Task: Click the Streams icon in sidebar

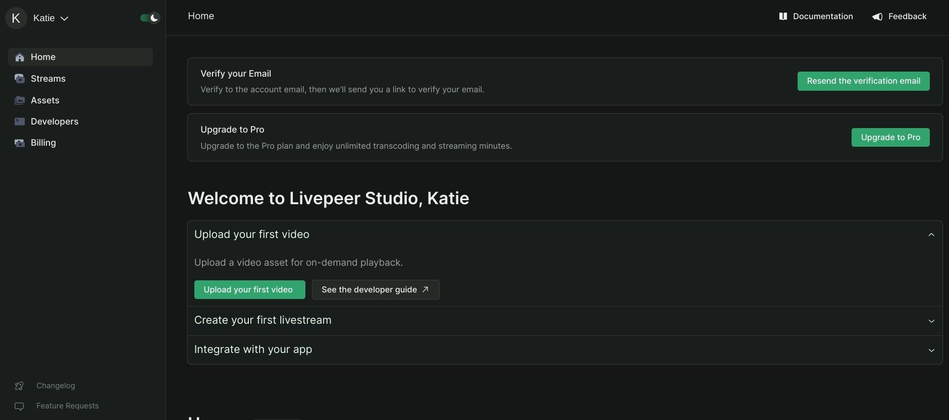Action: pos(20,79)
